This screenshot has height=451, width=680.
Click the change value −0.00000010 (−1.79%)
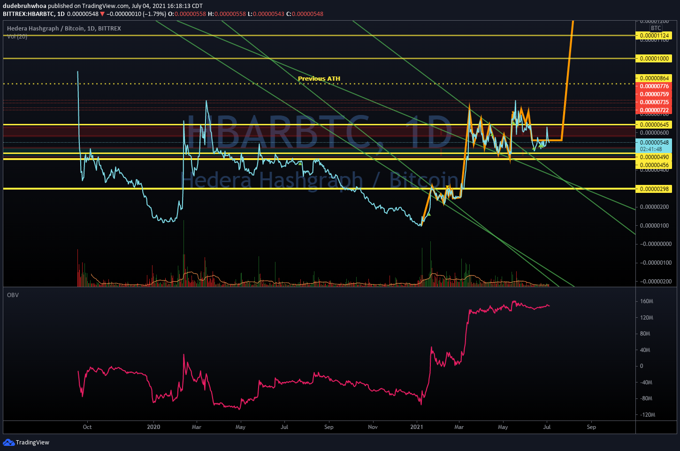136,14
